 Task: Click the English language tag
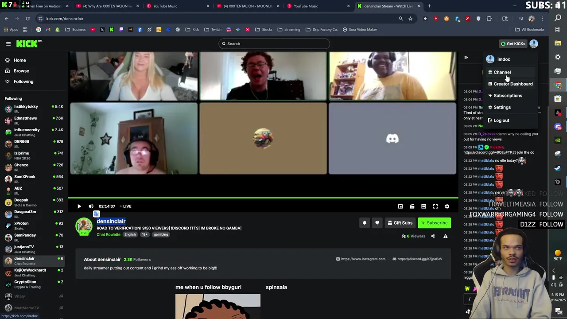pyautogui.click(x=130, y=234)
